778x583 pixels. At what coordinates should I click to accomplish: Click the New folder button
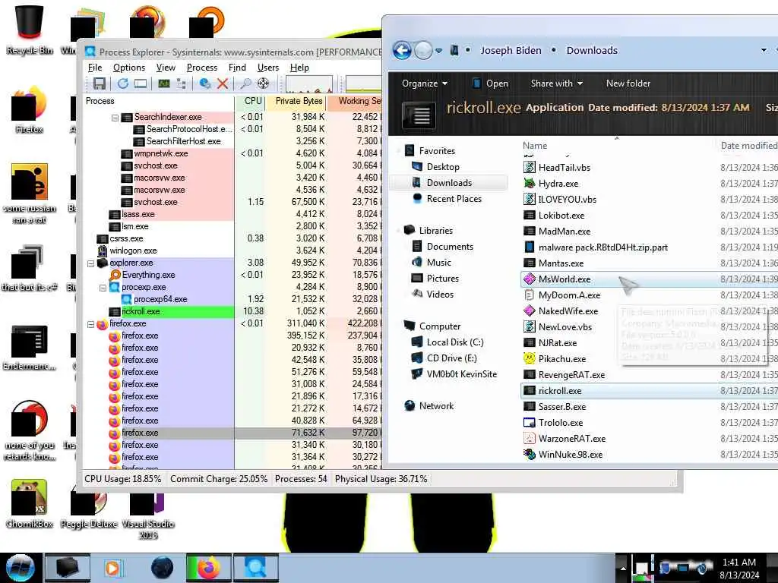628,84
